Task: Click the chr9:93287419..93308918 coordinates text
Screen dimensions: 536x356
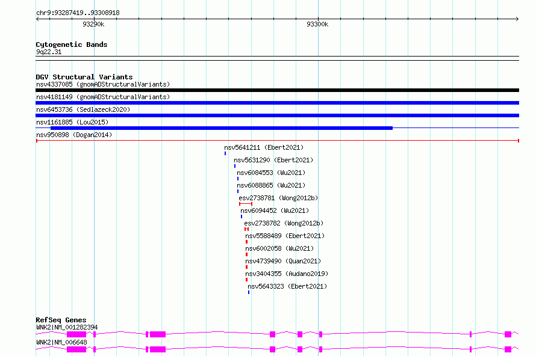Action: click(78, 13)
